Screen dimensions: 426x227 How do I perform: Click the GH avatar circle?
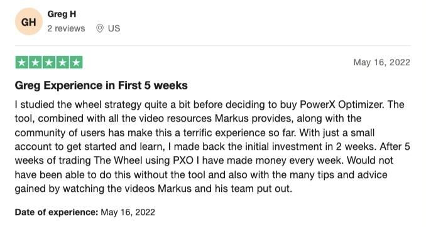point(28,22)
